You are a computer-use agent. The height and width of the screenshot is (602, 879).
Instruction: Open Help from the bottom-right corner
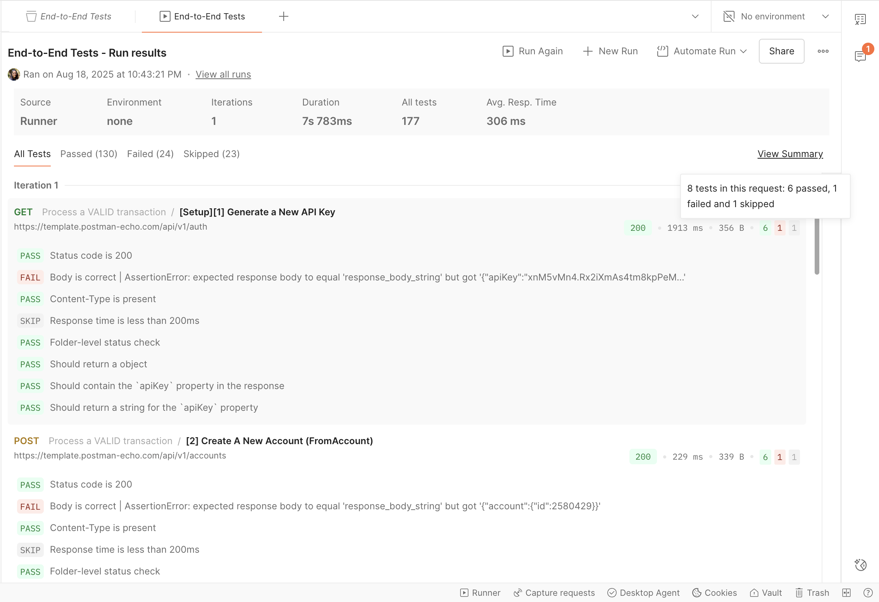[x=868, y=593]
